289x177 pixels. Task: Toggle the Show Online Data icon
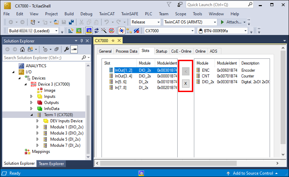click(122, 31)
